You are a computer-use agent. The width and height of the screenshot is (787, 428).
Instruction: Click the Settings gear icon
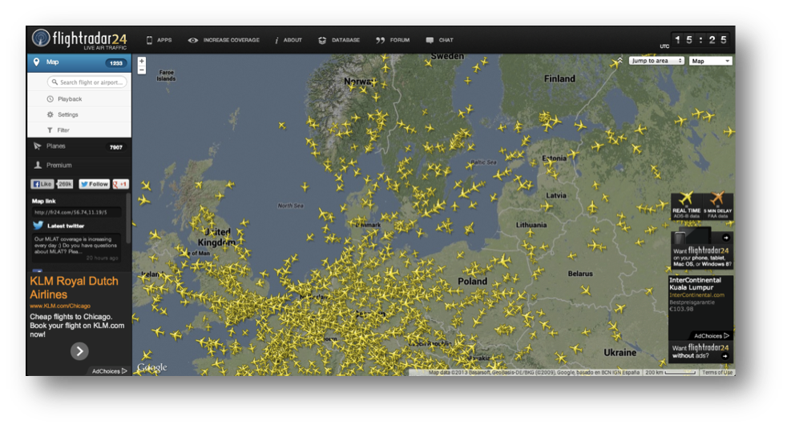50,114
